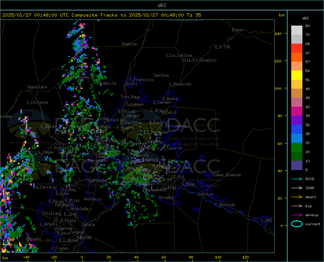
Task: Click the L_Dormida label
Action: click(225, 205)
